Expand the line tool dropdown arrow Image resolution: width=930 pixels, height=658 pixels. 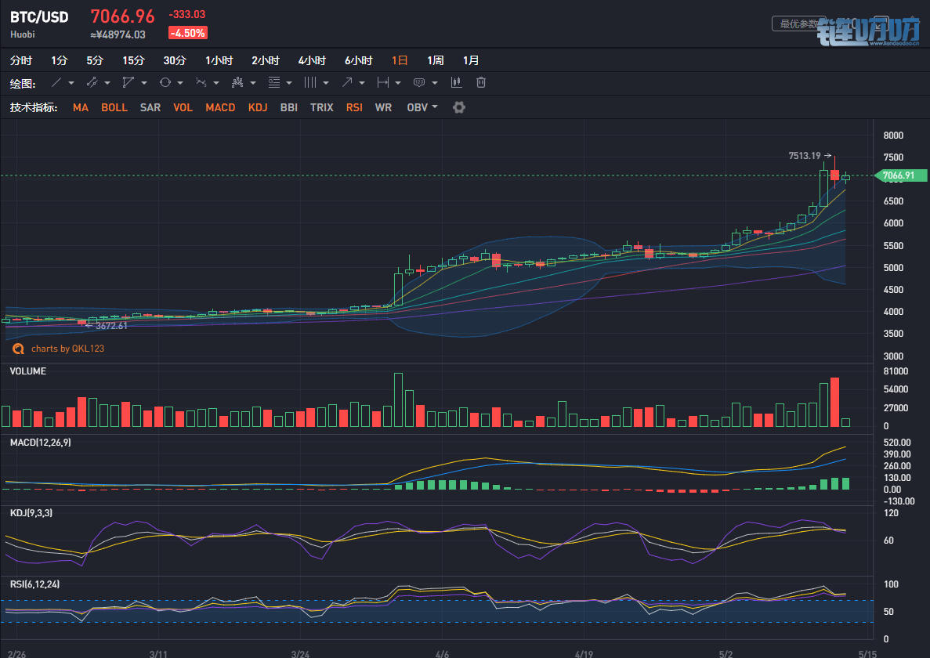[x=71, y=83]
